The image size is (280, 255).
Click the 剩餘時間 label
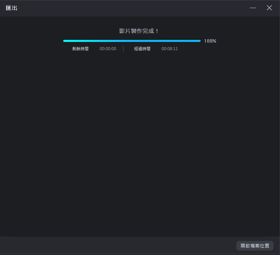point(80,49)
